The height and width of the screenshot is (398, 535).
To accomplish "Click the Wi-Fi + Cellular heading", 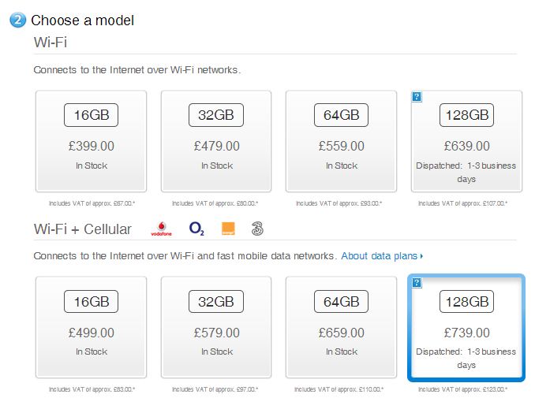I will pyautogui.click(x=82, y=229).
